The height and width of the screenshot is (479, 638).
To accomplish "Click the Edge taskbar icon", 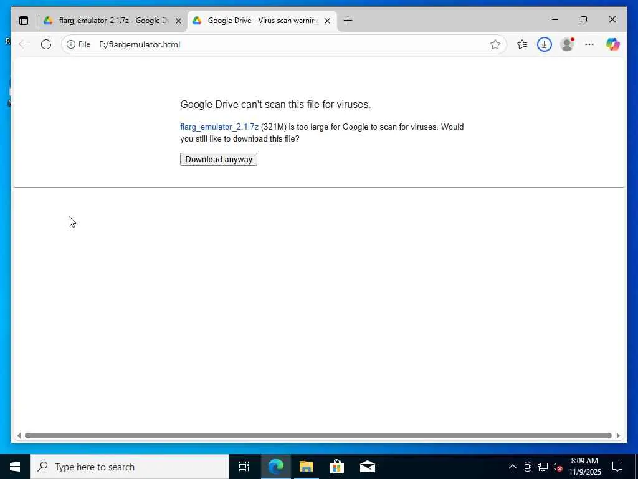I will (276, 467).
